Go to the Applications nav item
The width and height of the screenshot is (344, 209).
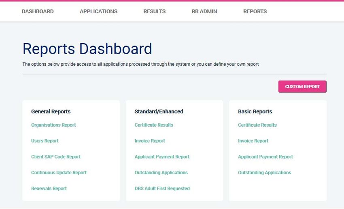(98, 11)
